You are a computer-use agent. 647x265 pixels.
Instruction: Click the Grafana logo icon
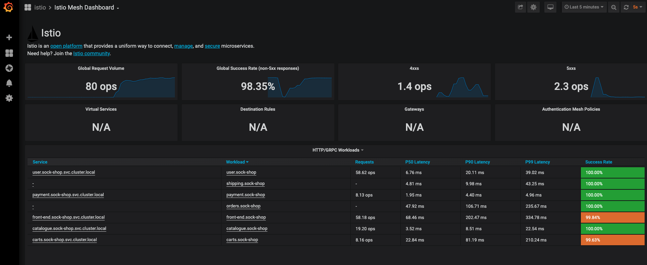point(8,7)
